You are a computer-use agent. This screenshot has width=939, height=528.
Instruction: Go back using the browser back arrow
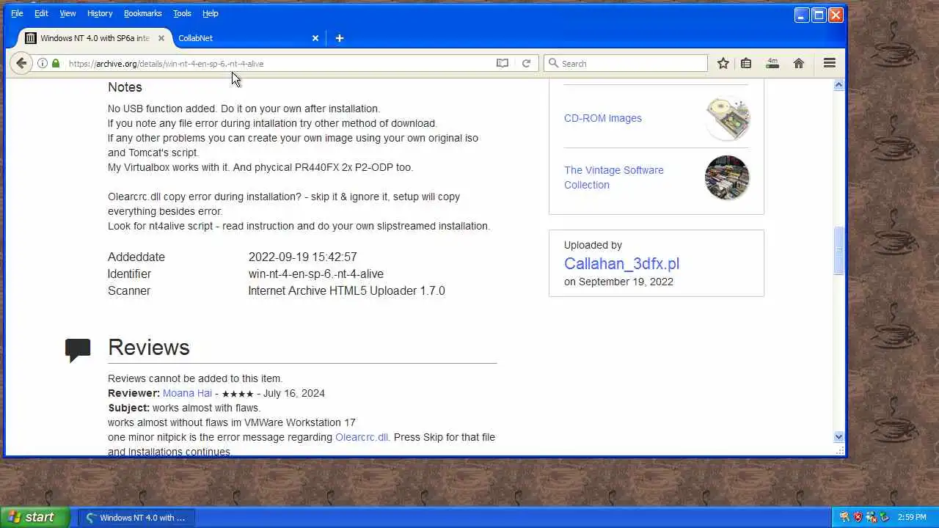[21, 63]
